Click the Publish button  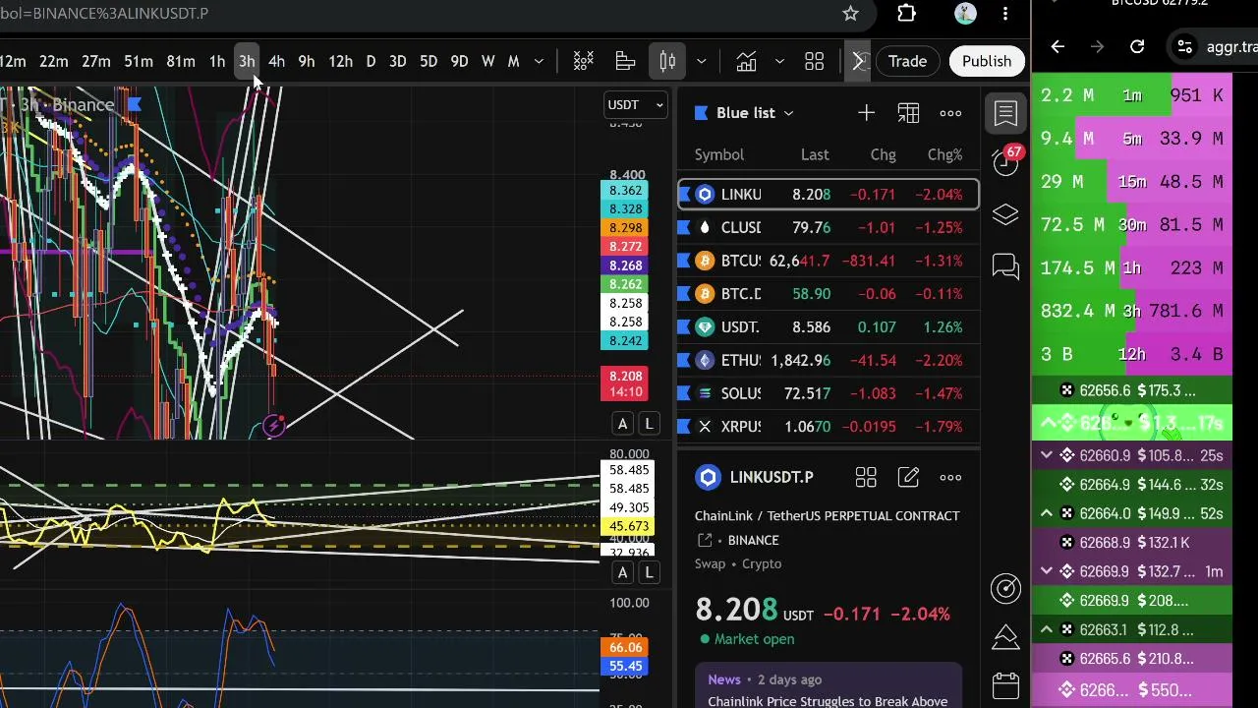point(987,61)
